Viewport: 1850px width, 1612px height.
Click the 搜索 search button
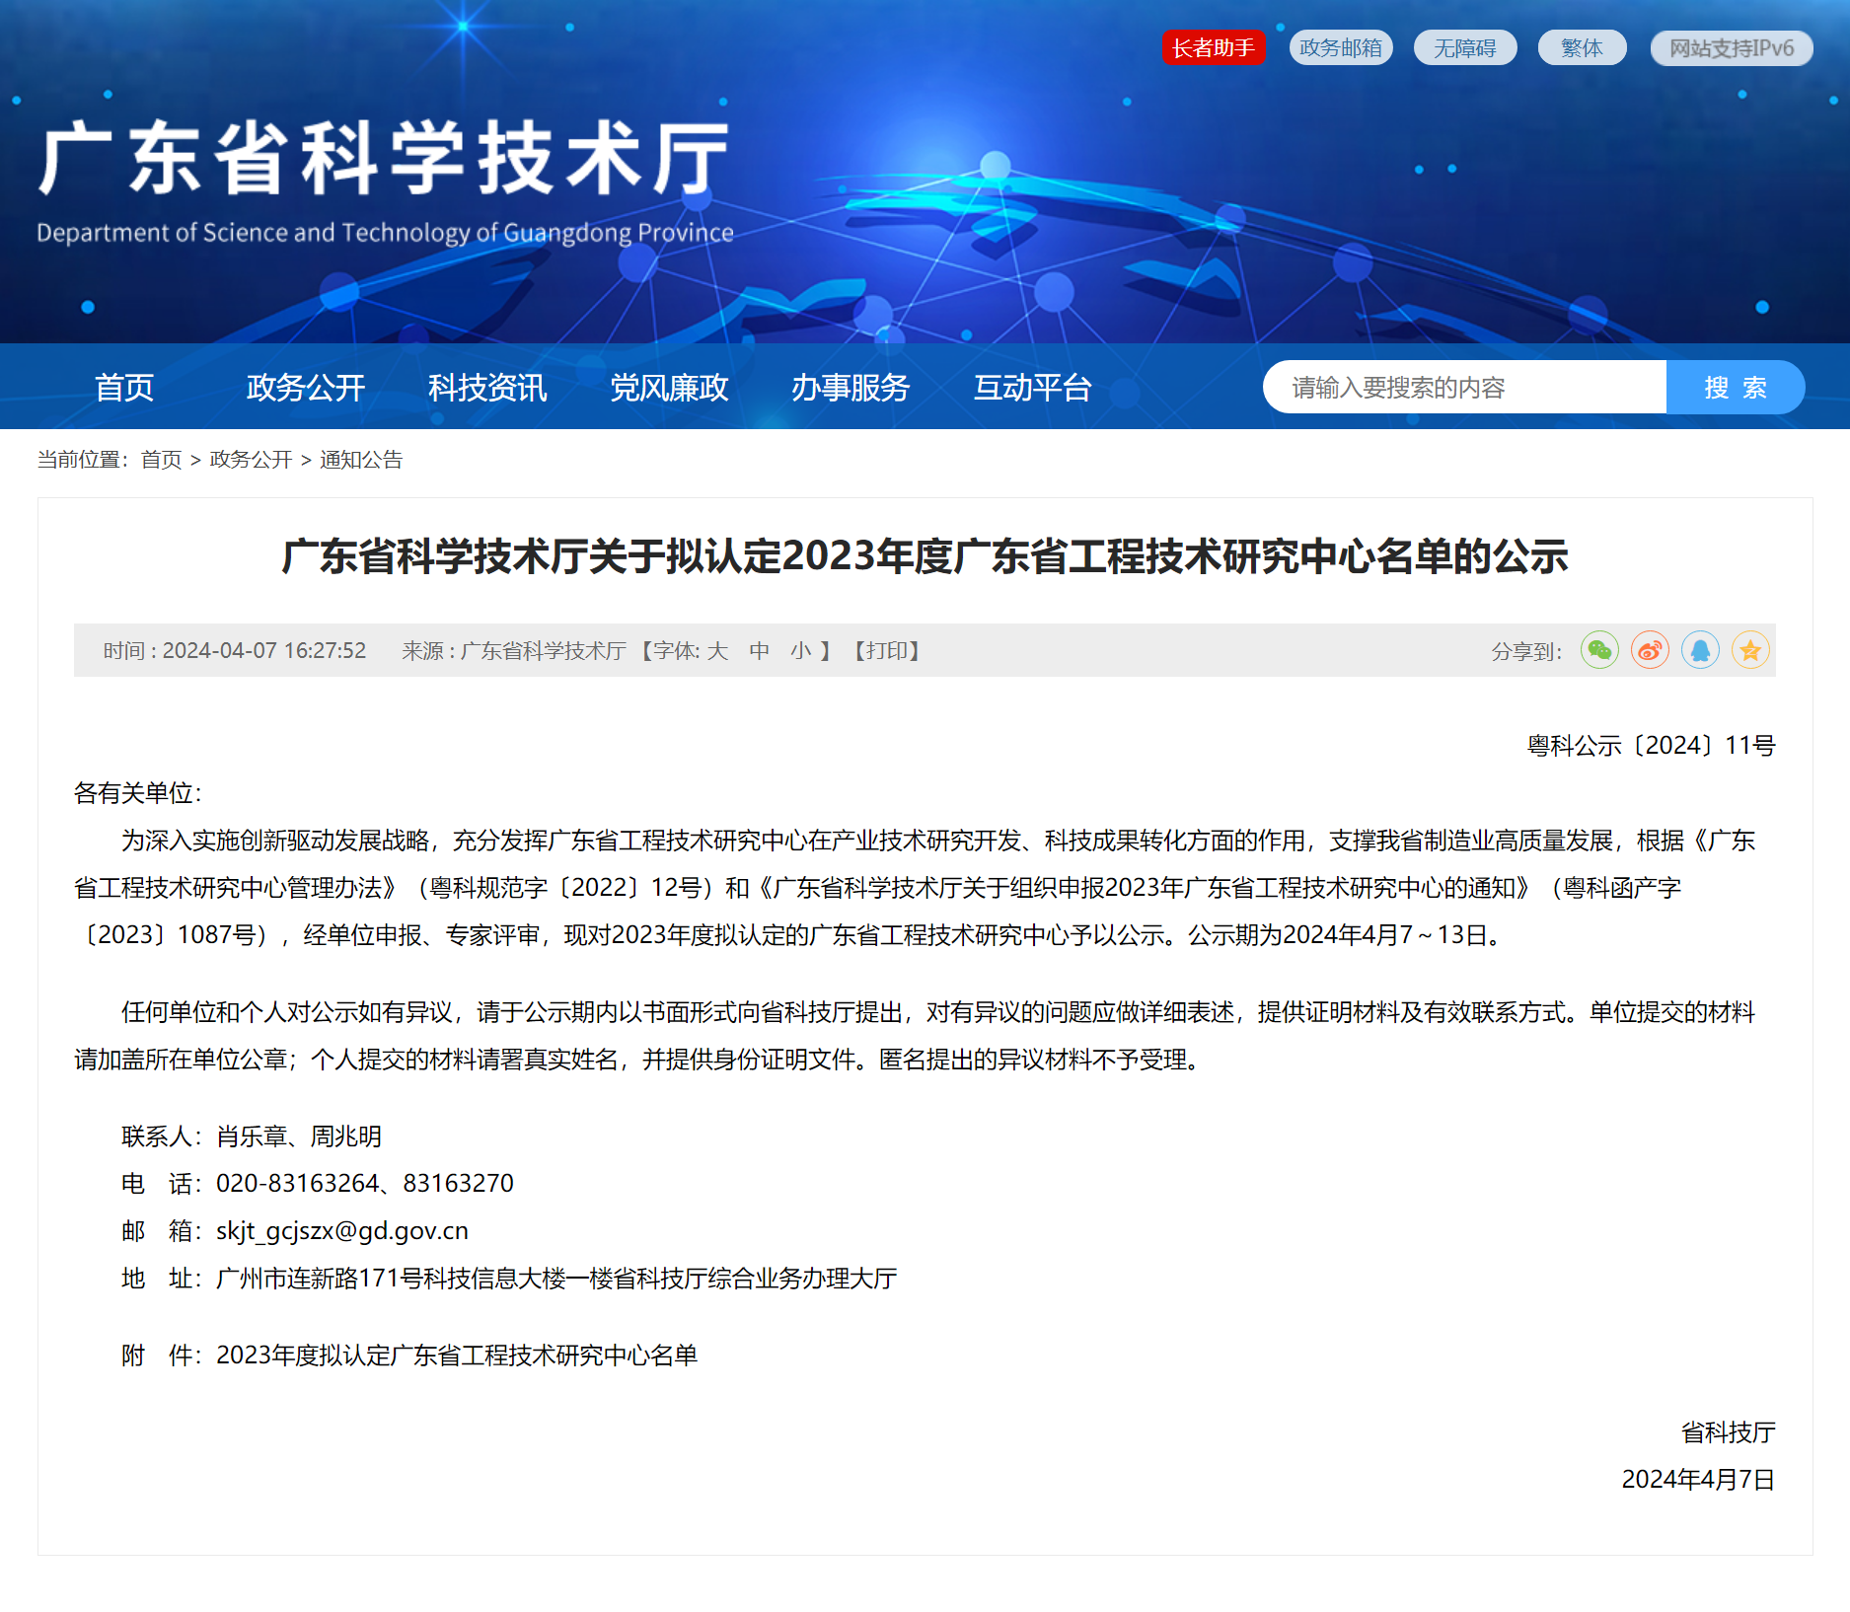(x=1736, y=387)
